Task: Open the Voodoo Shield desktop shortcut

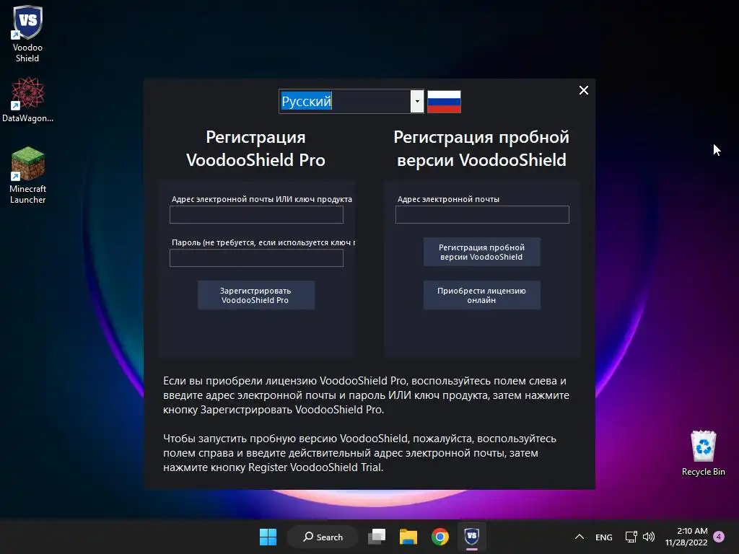Action: coord(27,34)
